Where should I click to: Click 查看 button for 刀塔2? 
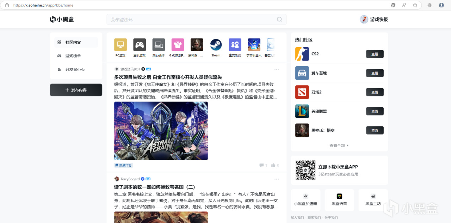[x=375, y=92]
